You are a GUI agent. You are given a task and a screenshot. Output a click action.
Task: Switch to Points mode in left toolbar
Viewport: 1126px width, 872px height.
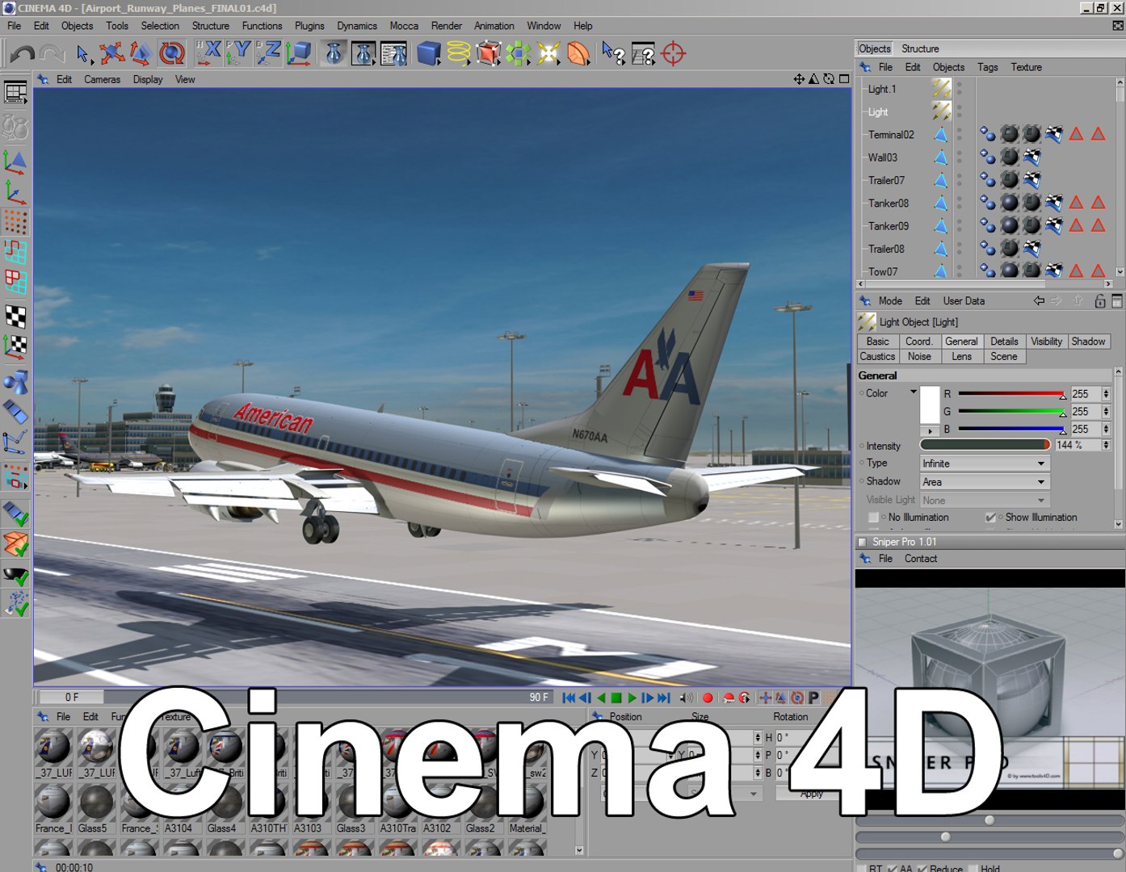[15, 221]
